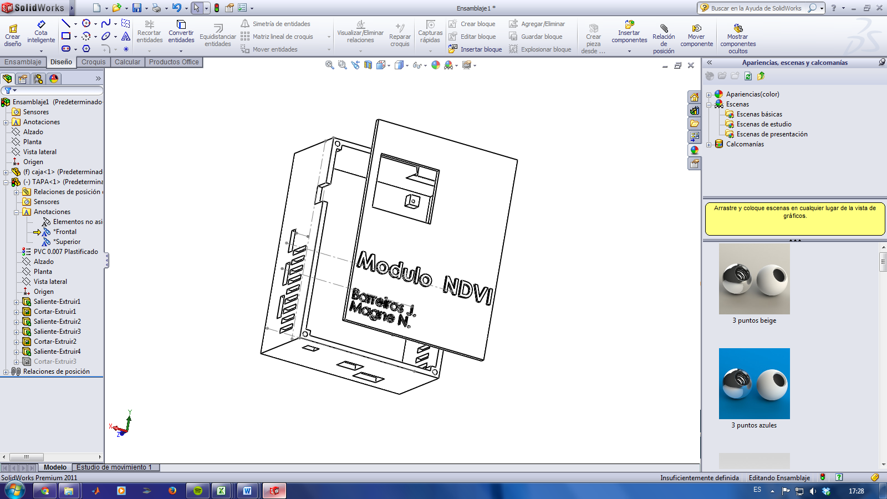Toggle the Select cursor tool
Viewport: 887px width, 499px height.
196,8
